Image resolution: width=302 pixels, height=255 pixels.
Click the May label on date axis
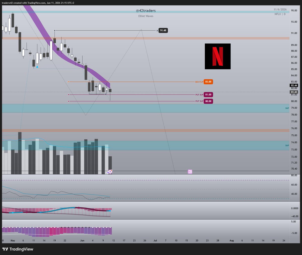(x=13, y=240)
